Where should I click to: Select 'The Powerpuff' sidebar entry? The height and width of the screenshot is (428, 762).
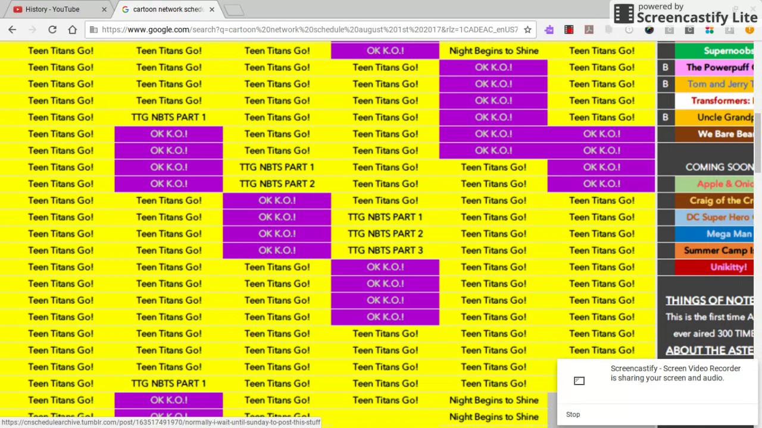tap(714, 67)
